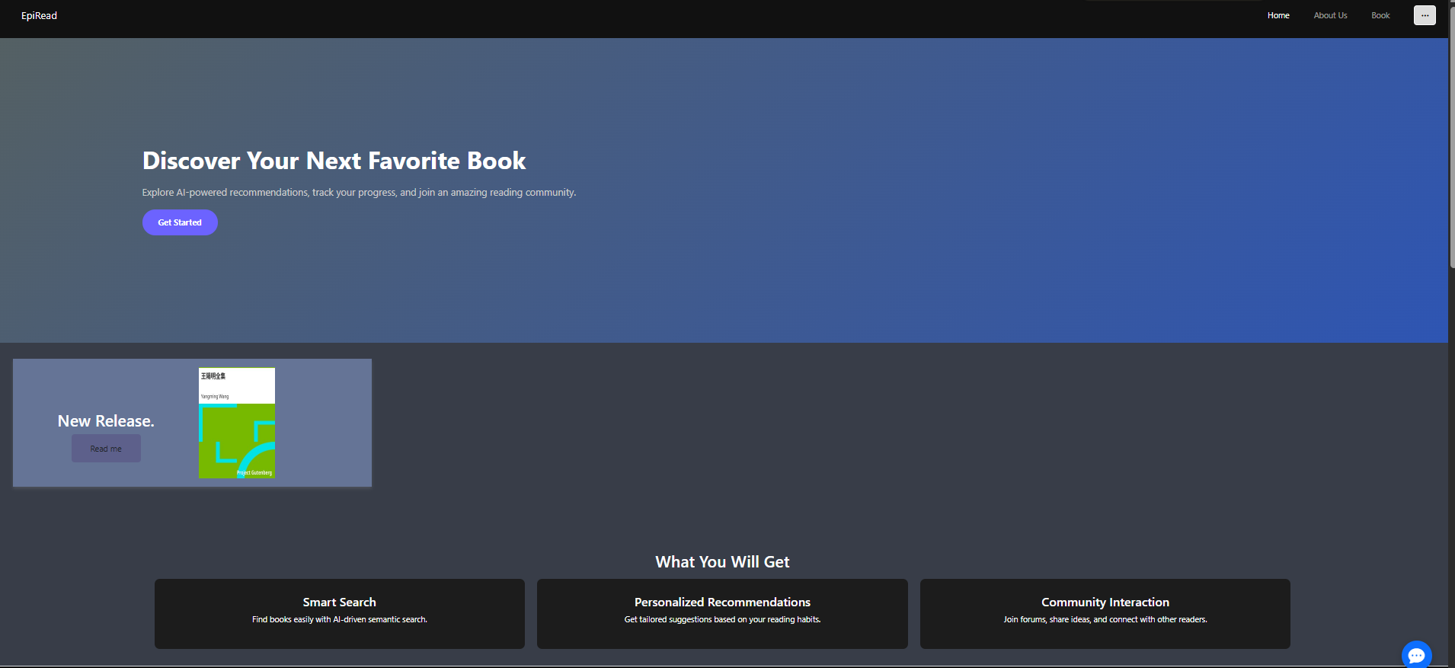Open the Book nav item

click(x=1380, y=15)
